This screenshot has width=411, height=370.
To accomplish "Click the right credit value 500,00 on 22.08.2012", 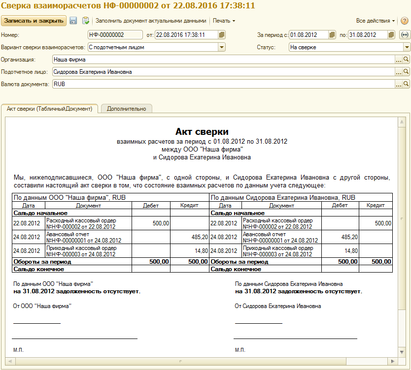I will point(383,223).
